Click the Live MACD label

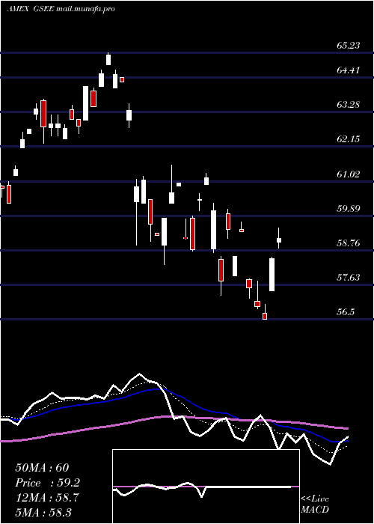(315, 504)
